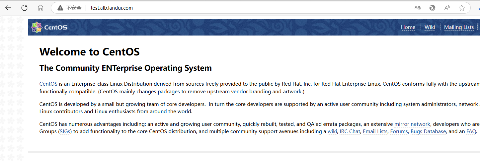Click the FAQ link

471,131
